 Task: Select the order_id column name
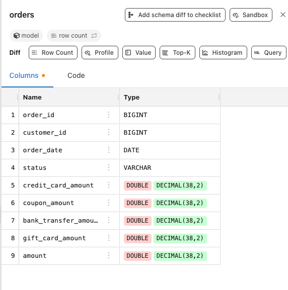pos(39,115)
